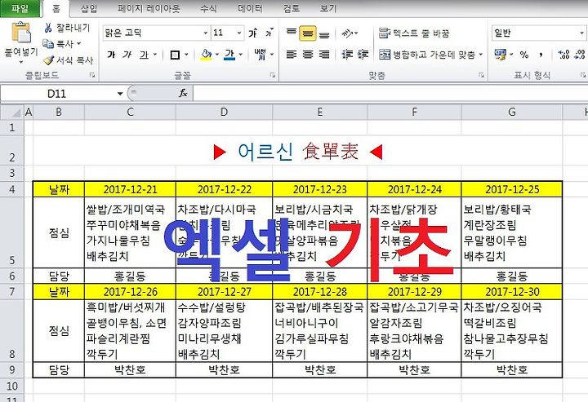Image resolution: width=588 pixels, height=402 pixels.
Task: Click the Format Painter brush icon
Action: pos(48,60)
